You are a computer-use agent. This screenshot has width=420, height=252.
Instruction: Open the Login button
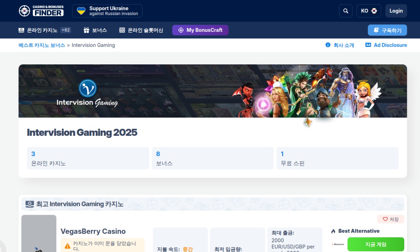tap(396, 11)
